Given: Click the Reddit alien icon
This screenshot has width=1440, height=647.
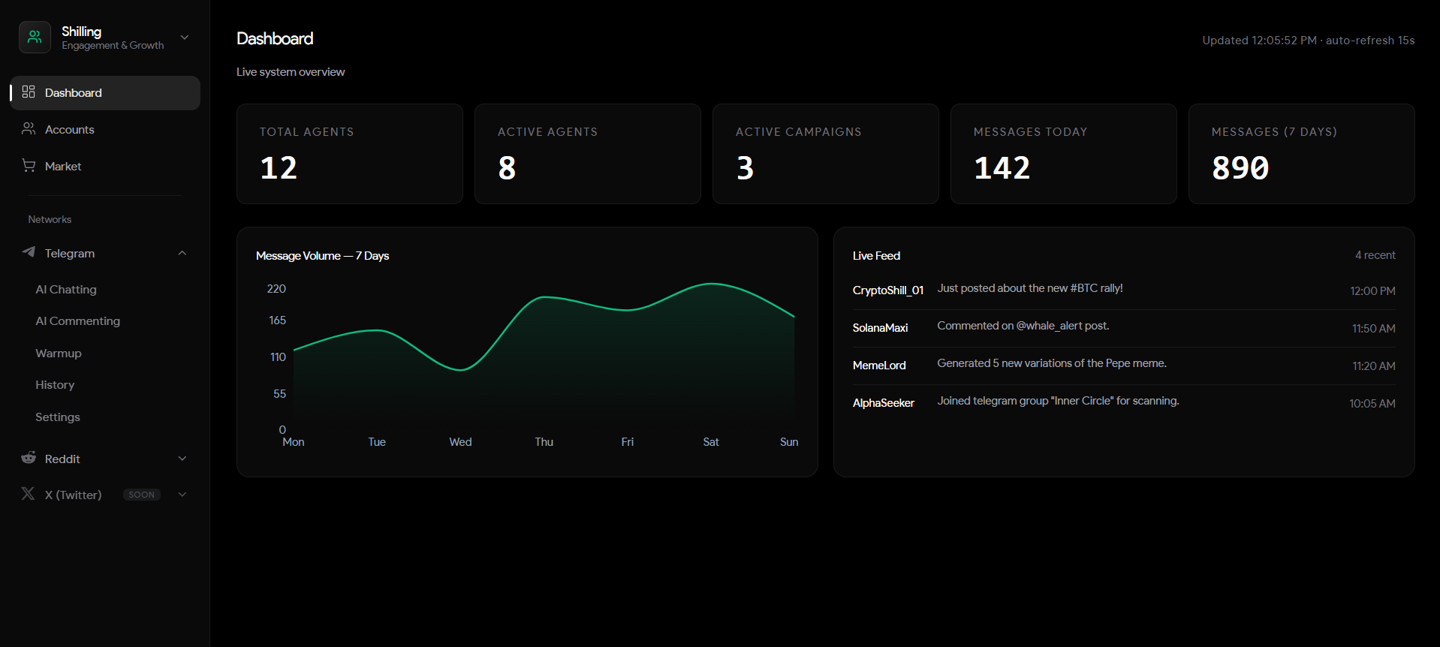Looking at the screenshot, I should point(29,458).
